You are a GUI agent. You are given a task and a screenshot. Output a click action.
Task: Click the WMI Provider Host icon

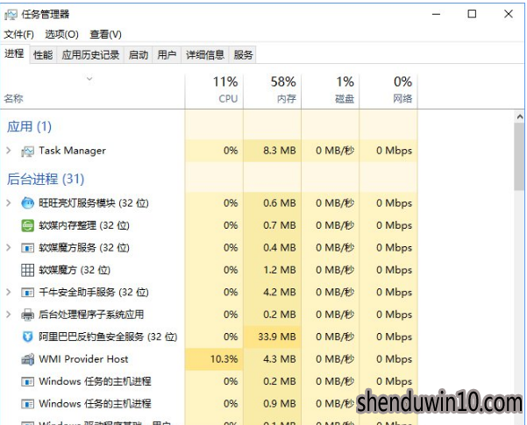(27, 359)
